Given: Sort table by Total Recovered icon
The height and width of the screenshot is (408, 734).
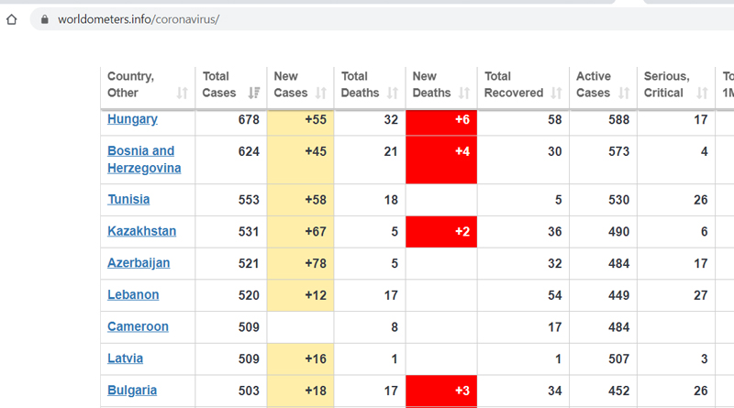Looking at the screenshot, I should [x=556, y=94].
